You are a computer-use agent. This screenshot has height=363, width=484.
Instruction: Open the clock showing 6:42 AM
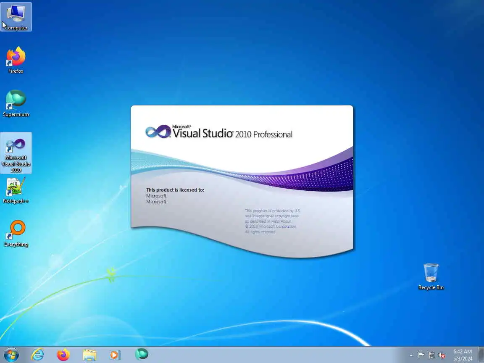pos(463,355)
